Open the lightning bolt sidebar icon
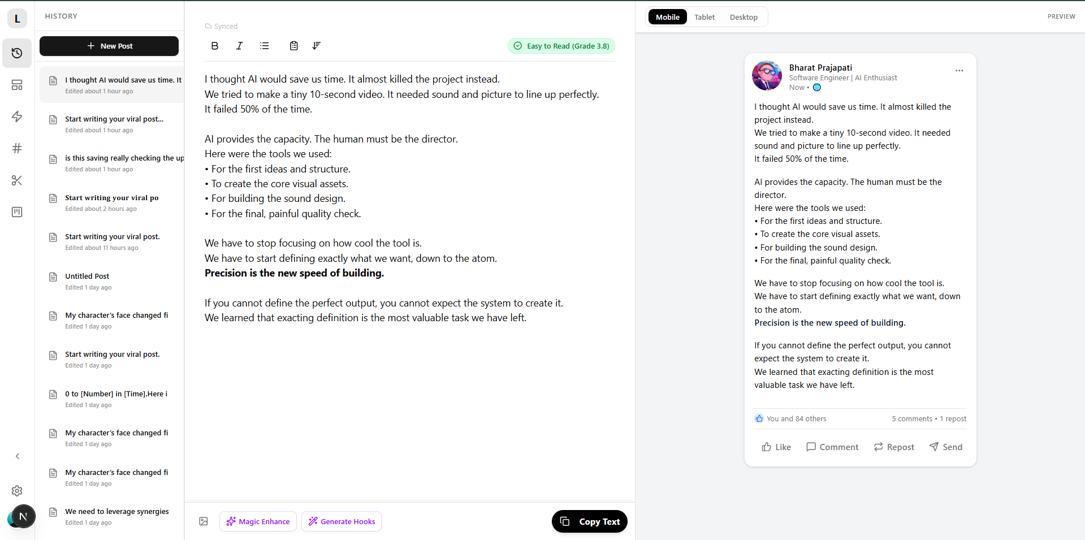 tap(17, 116)
